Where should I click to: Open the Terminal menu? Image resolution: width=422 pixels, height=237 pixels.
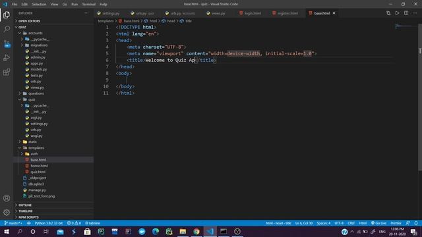coord(89,5)
